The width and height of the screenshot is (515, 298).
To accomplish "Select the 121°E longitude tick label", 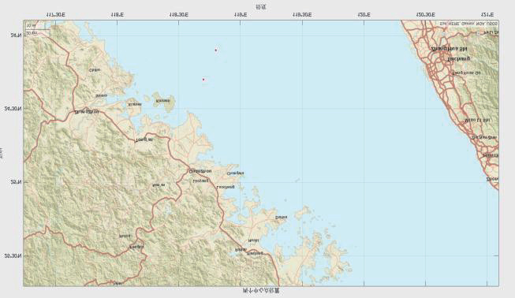I will pos(487,15).
